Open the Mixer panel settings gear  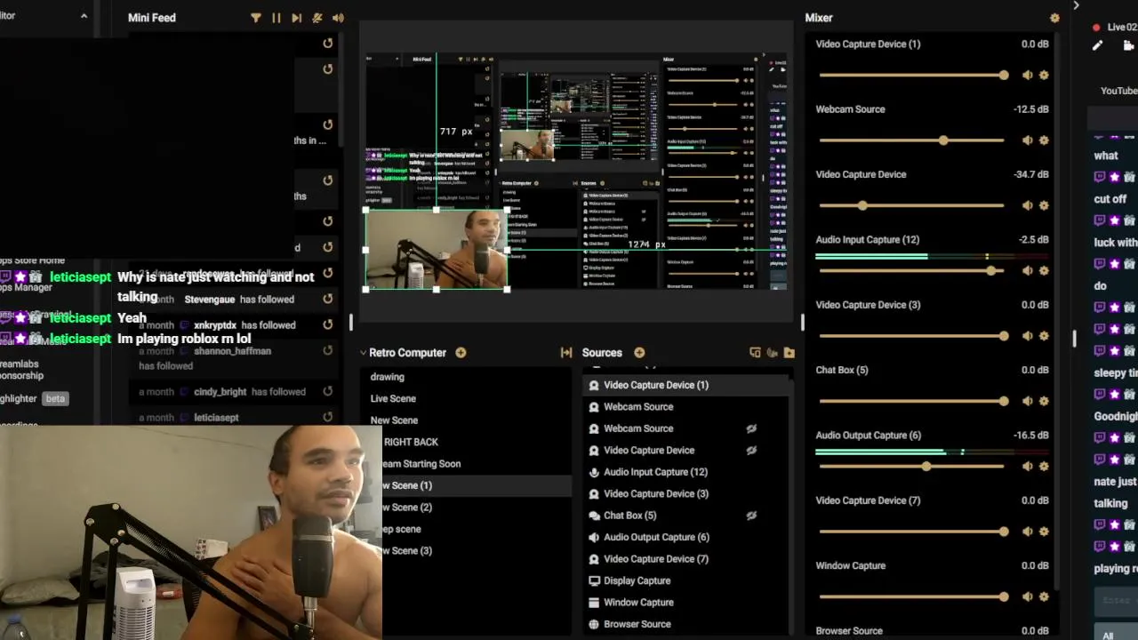coord(1054,18)
